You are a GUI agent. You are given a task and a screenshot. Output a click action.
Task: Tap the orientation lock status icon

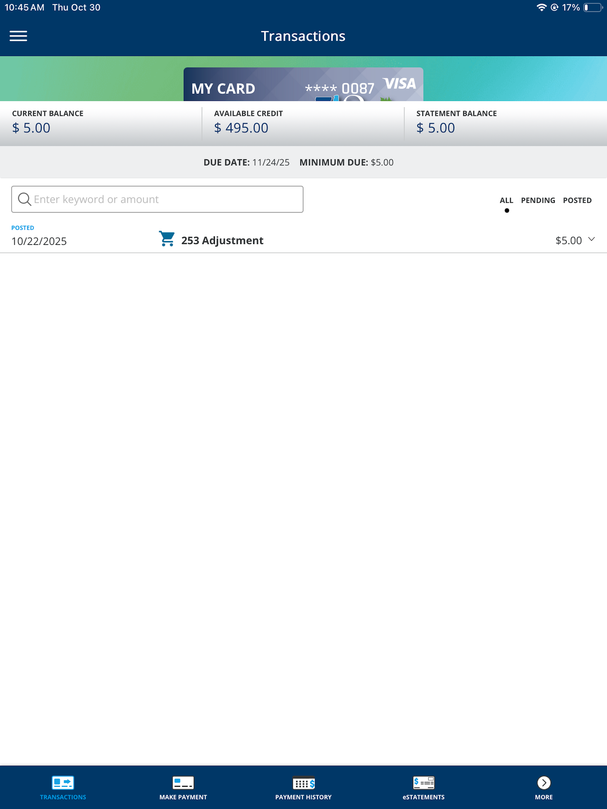554,7
